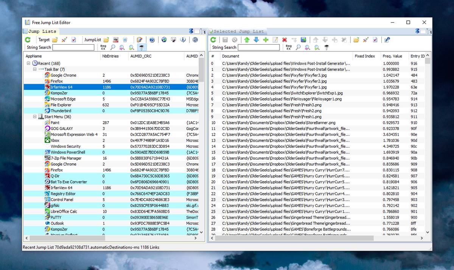
Task: Collapse the Recent (168) tree node
Action: (29, 63)
